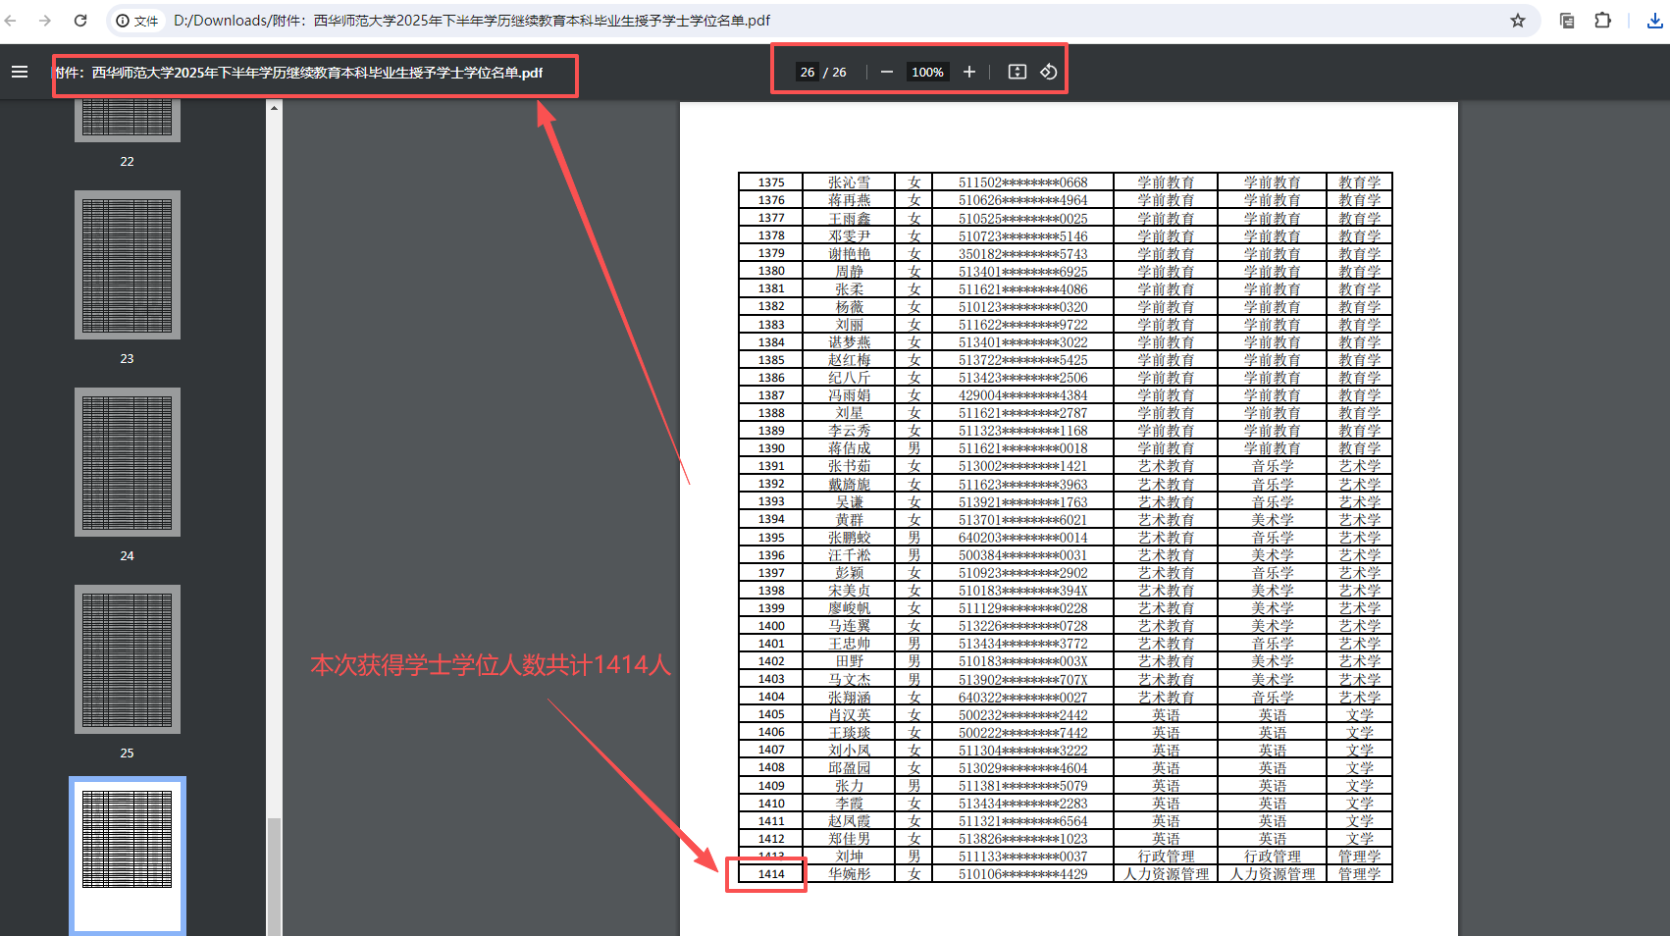This screenshot has width=1670, height=936.
Task: Open the browser extensions puzzle icon
Action: [x=1602, y=21]
